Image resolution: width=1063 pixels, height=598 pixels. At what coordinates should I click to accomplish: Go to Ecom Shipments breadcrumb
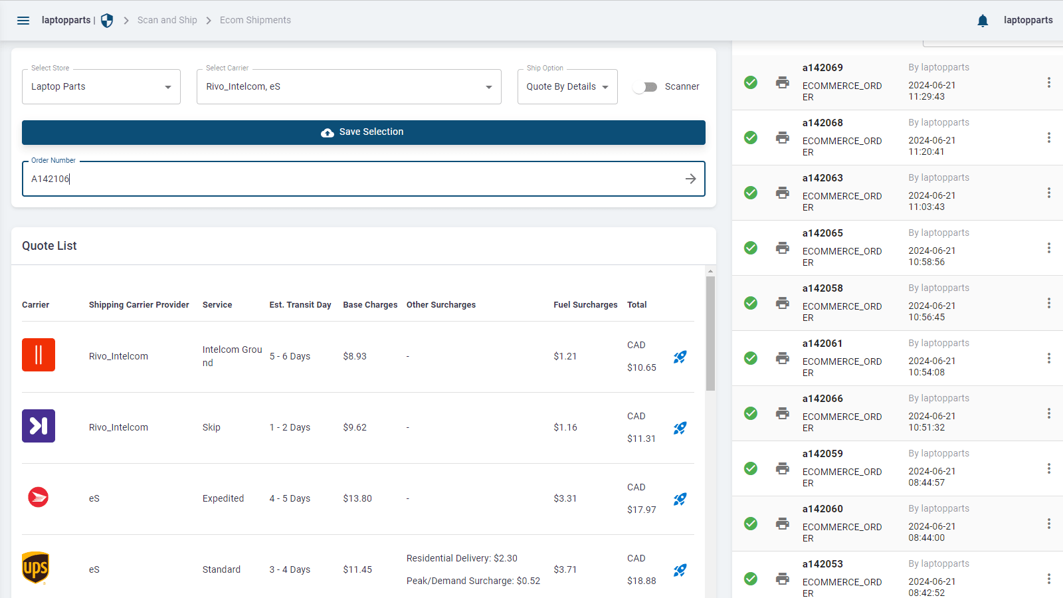pyautogui.click(x=255, y=21)
